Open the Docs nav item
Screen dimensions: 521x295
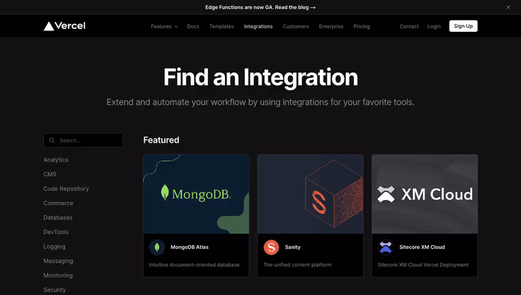(x=193, y=26)
